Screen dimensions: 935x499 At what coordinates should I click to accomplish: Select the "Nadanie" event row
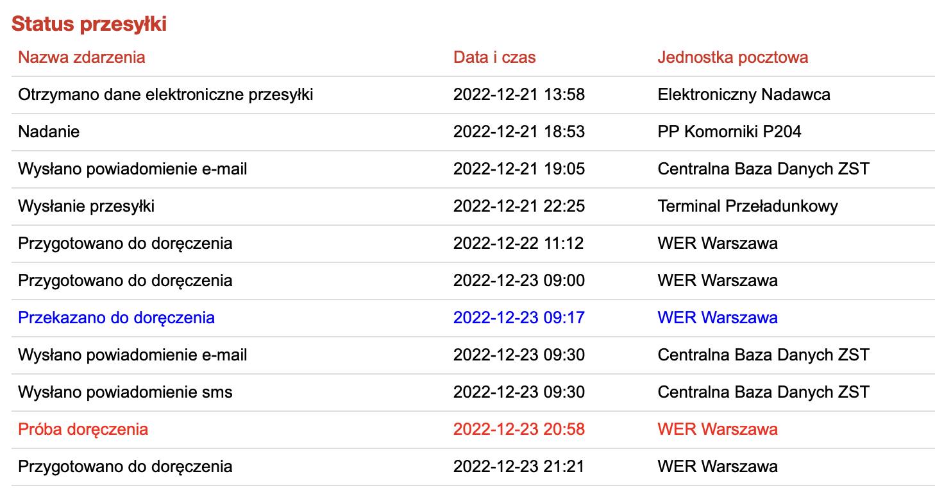pyautogui.click(x=49, y=132)
